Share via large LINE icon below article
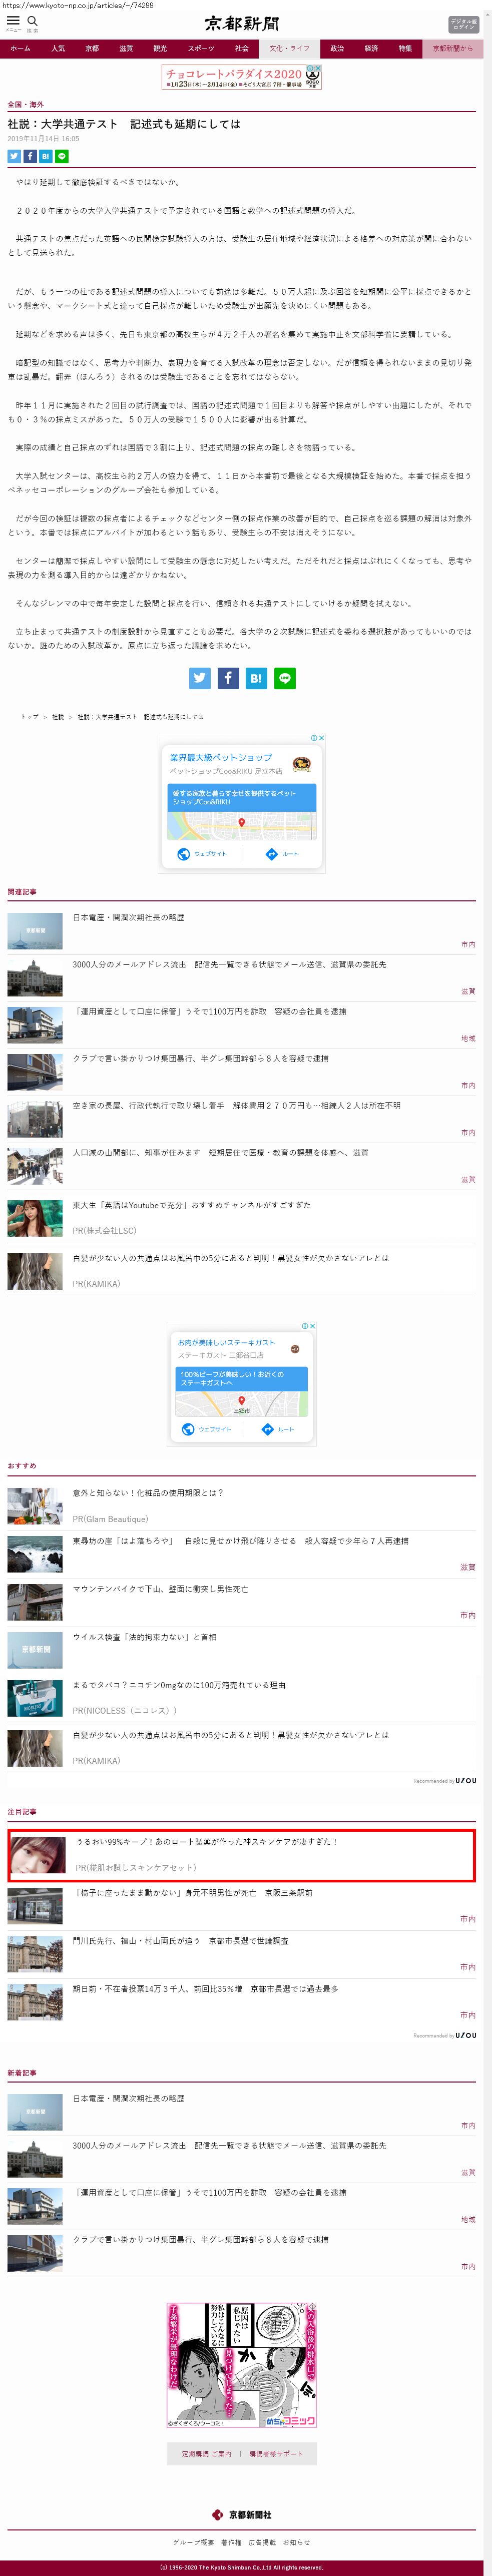This screenshot has height=2576, width=492. pyautogui.click(x=285, y=678)
